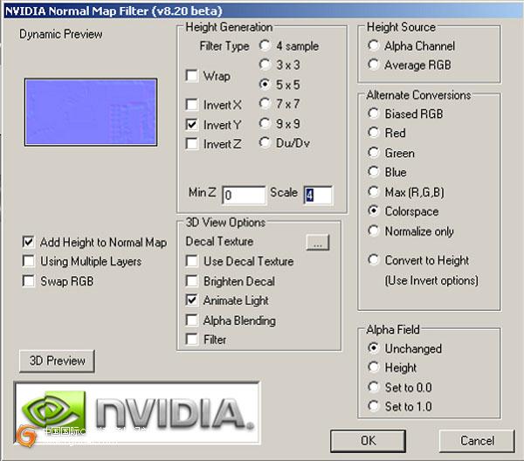Uncheck Add Height to Normal Map
This screenshot has width=524, height=461.
click(29, 242)
